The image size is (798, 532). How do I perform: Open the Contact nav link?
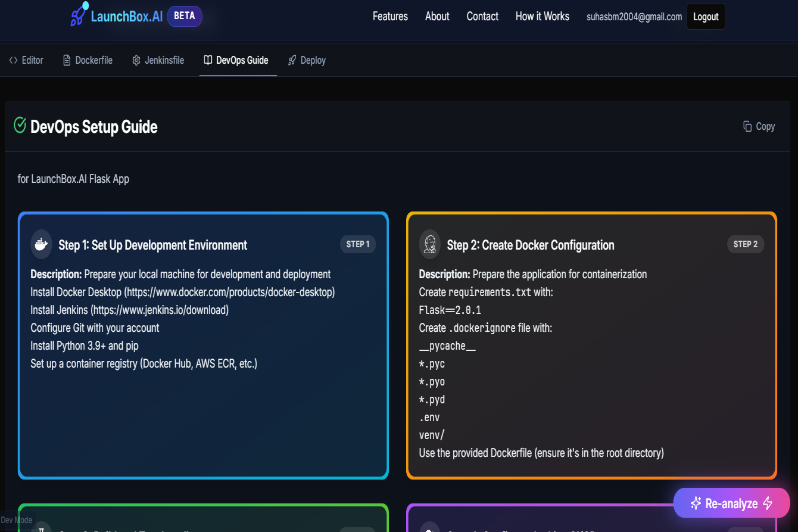(482, 17)
